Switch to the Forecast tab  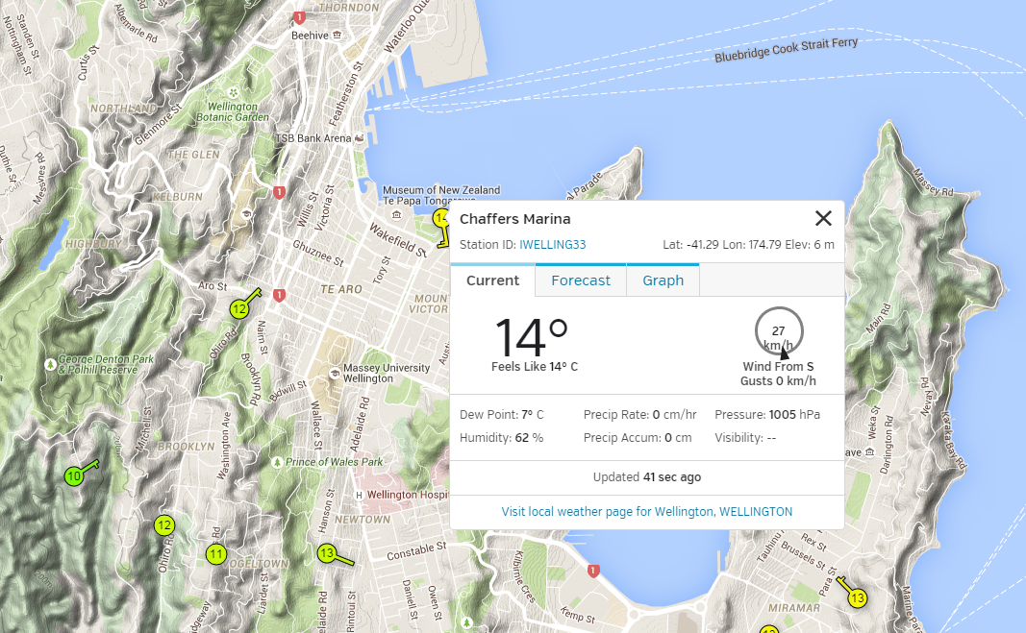pyautogui.click(x=580, y=280)
